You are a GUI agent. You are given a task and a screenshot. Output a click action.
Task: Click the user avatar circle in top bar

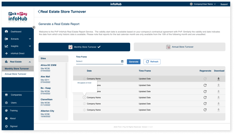[191, 4]
